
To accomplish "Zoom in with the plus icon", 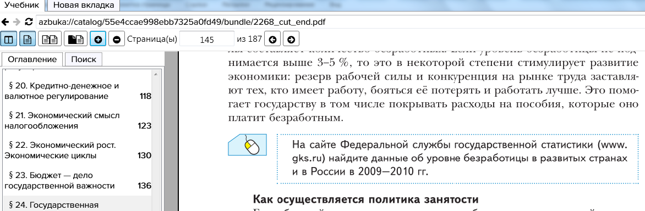I will coord(98,40).
